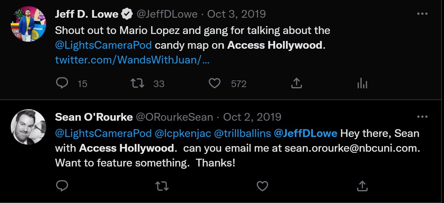Open the twitter.com/WandsWithJuan link
444x203 pixels.
132,60
